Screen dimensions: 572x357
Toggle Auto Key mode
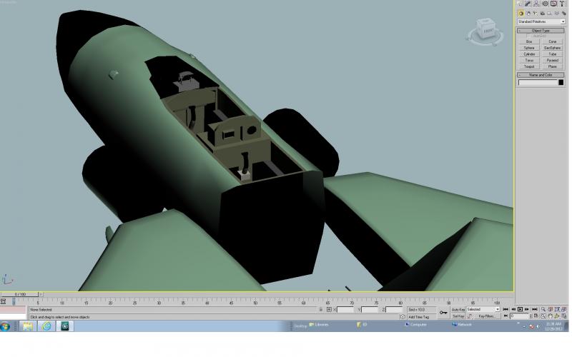(x=458, y=309)
